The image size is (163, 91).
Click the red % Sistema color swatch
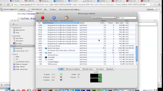61,77
